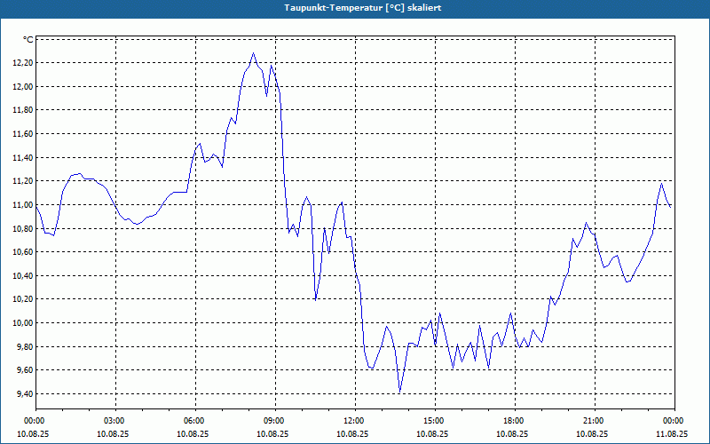Click the 11,20 y-axis label
The width and height of the screenshot is (710, 444).
(23, 181)
